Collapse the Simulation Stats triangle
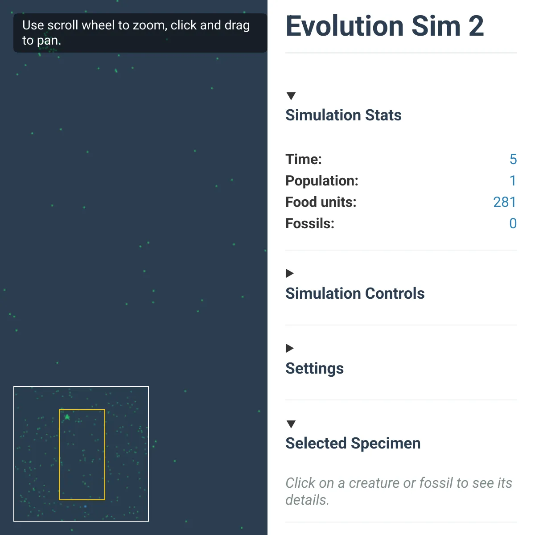 [x=291, y=96]
